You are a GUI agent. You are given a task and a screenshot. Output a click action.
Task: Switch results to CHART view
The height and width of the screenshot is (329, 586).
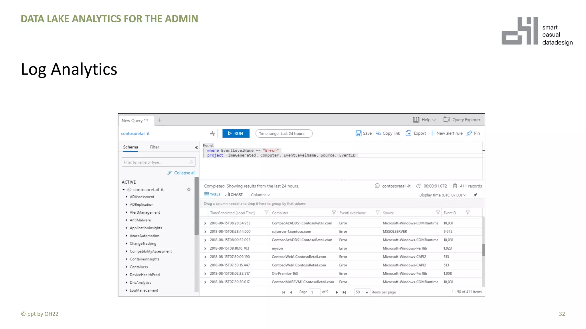pos(234,194)
